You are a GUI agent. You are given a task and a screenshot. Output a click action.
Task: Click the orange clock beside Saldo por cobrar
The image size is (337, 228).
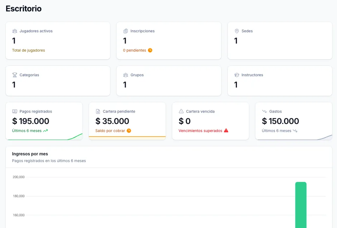[x=129, y=131]
